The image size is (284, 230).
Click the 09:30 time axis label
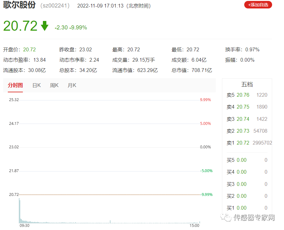(24, 226)
